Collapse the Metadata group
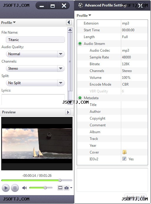This screenshot has width=151, height=204. coord(80,98)
